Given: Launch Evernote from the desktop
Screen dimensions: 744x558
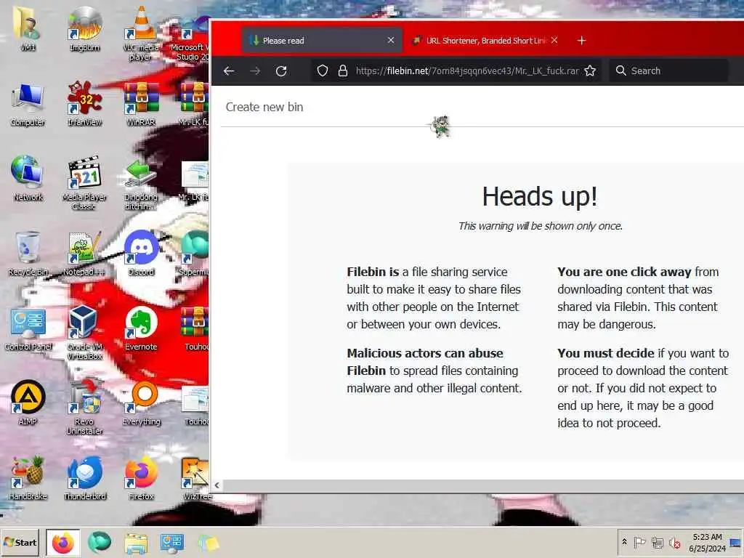Looking at the screenshot, I should [x=141, y=328].
